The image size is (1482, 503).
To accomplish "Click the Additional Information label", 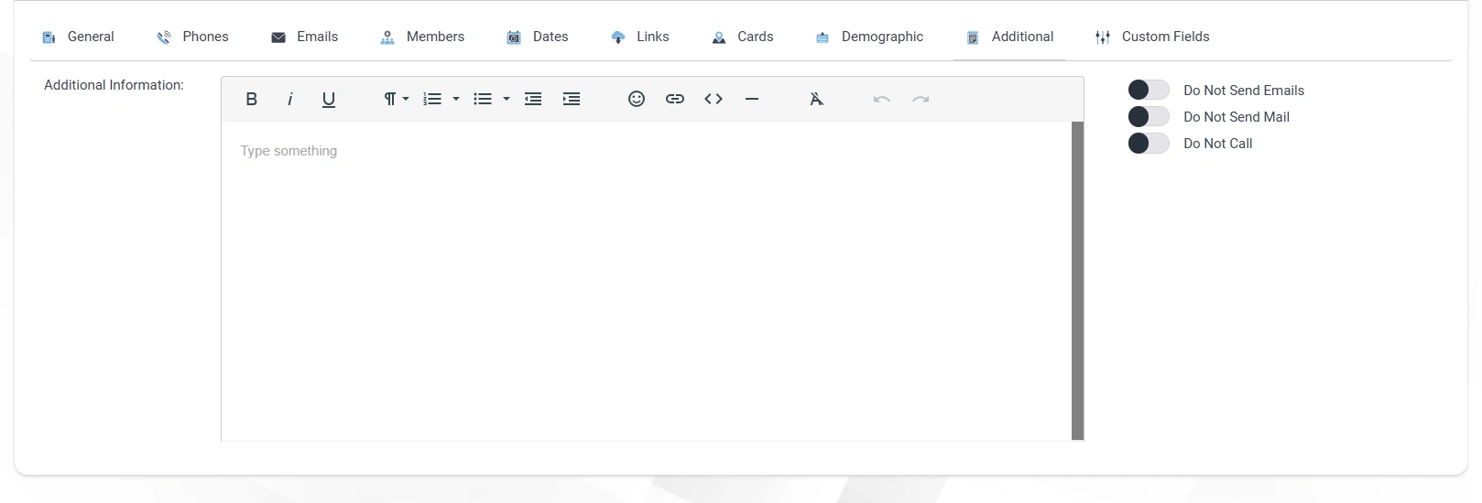I will point(114,85).
